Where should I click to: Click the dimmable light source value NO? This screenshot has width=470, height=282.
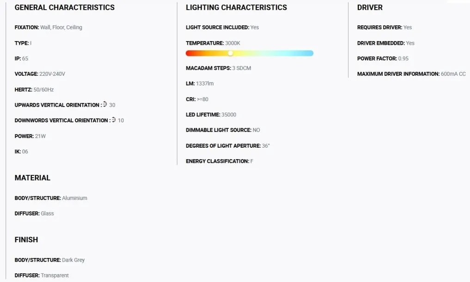tap(256, 130)
